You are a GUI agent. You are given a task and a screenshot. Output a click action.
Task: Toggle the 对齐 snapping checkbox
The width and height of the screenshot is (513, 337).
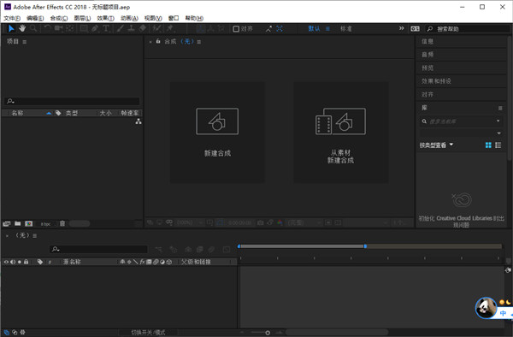[236, 29]
